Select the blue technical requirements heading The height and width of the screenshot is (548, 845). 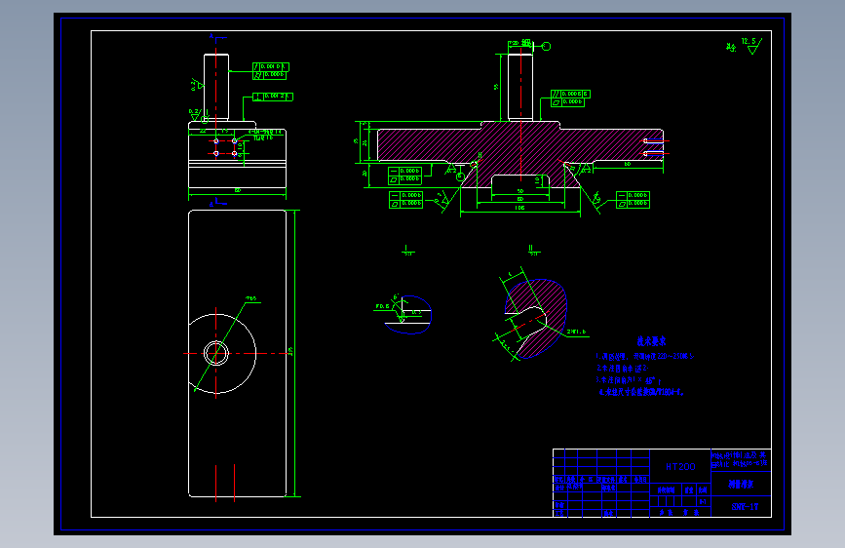(x=651, y=341)
